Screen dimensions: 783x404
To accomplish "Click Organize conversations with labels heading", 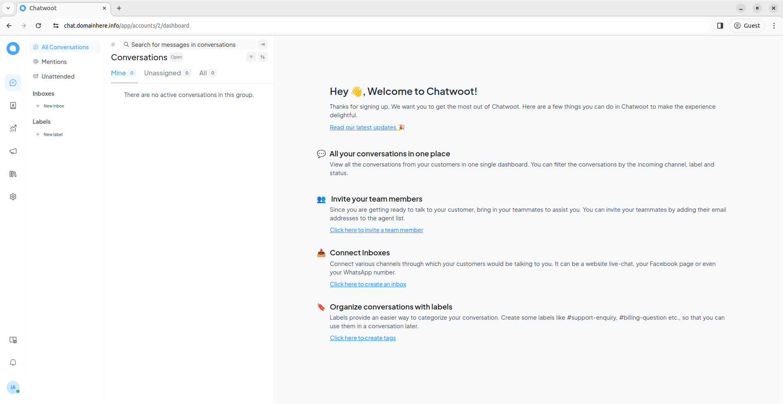I will [391, 307].
